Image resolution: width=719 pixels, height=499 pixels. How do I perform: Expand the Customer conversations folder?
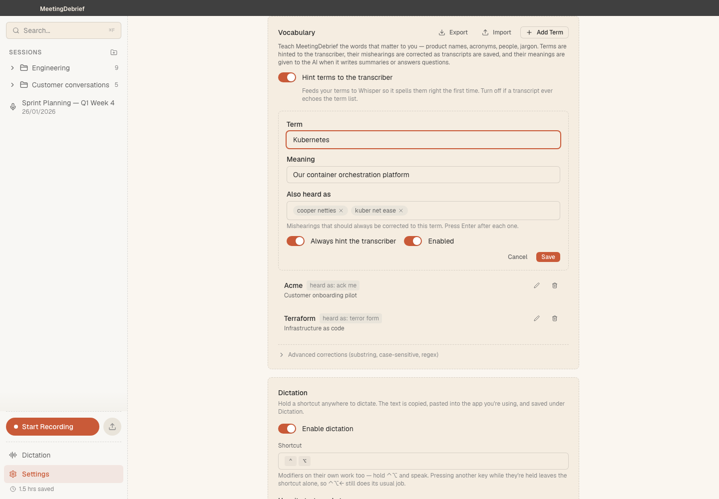[12, 85]
